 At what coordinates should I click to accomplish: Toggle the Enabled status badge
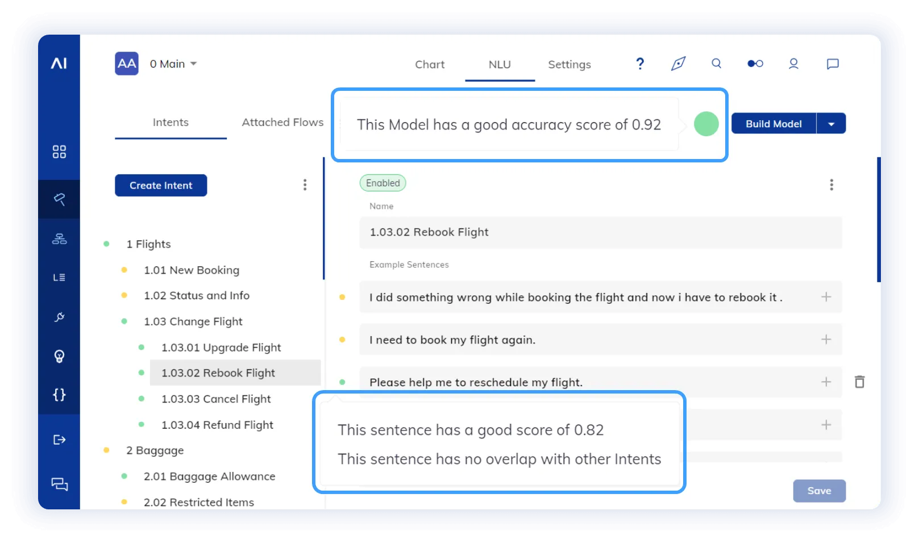pyautogui.click(x=383, y=183)
